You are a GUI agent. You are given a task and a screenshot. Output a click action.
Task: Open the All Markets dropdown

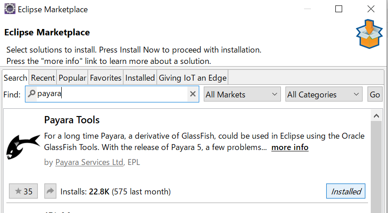(x=242, y=94)
